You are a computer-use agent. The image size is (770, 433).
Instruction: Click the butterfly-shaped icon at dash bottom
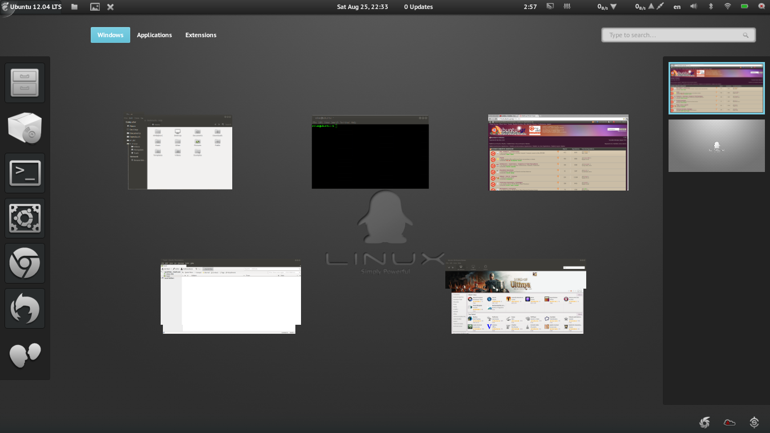click(25, 355)
